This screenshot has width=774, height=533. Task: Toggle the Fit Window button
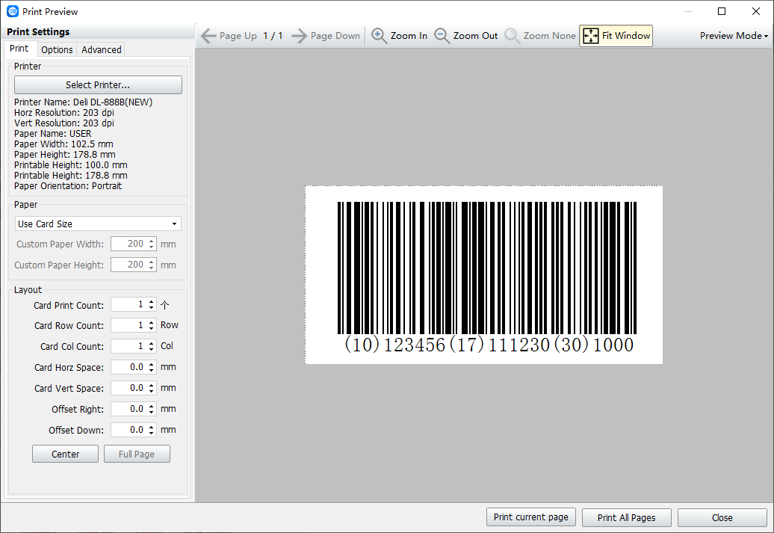pos(616,36)
